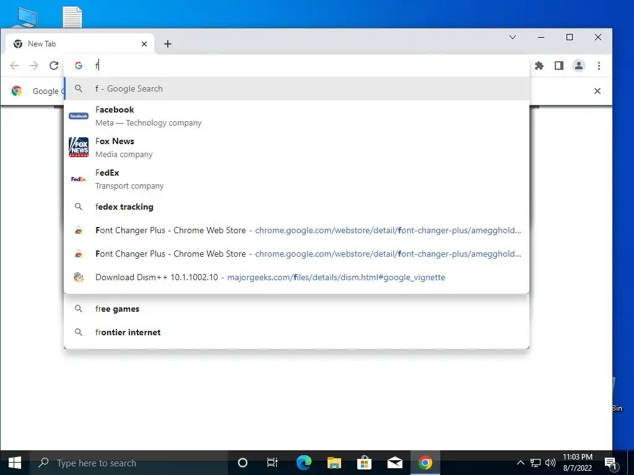Click the Chrome logo in the infobar
634x475 pixels.
pos(17,91)
